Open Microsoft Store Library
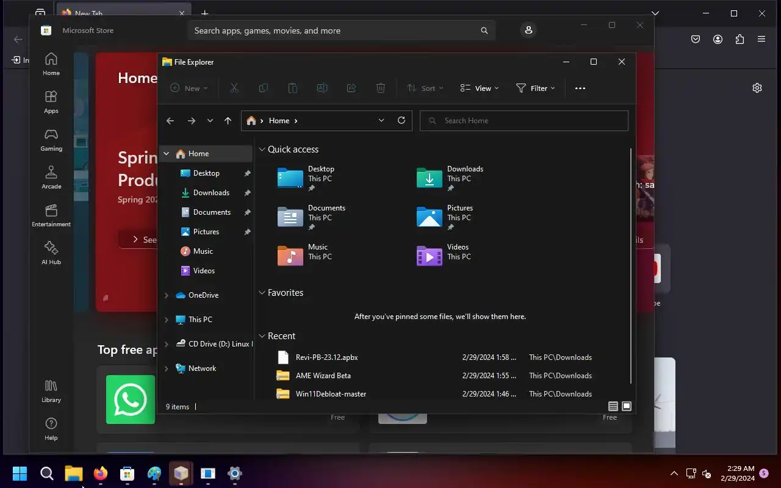The height and width of the screenshot is (488, 781). [x=51, y=391]
